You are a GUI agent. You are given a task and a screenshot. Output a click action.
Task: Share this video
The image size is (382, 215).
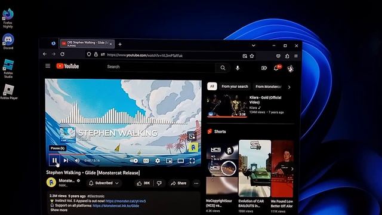pyautogui.click(x=178, y=183)
